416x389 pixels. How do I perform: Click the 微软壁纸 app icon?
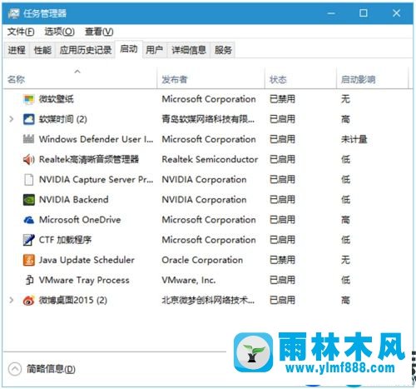[28, 99]
